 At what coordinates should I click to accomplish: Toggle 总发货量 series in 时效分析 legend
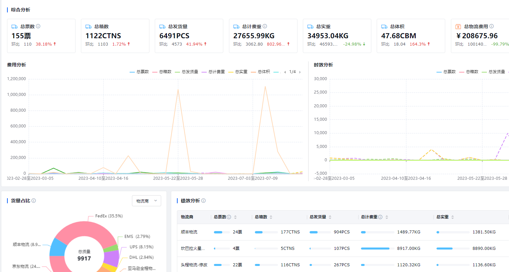tap(493, 72)
